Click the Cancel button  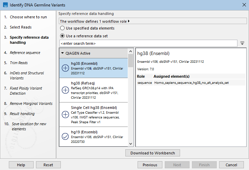(x=231, y=165)
